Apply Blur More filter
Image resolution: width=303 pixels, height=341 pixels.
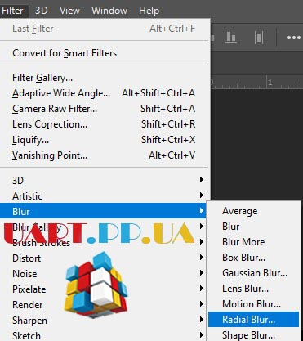[254, 242]
